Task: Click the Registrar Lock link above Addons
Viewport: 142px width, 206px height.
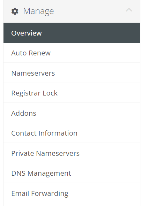Action: 72,93
